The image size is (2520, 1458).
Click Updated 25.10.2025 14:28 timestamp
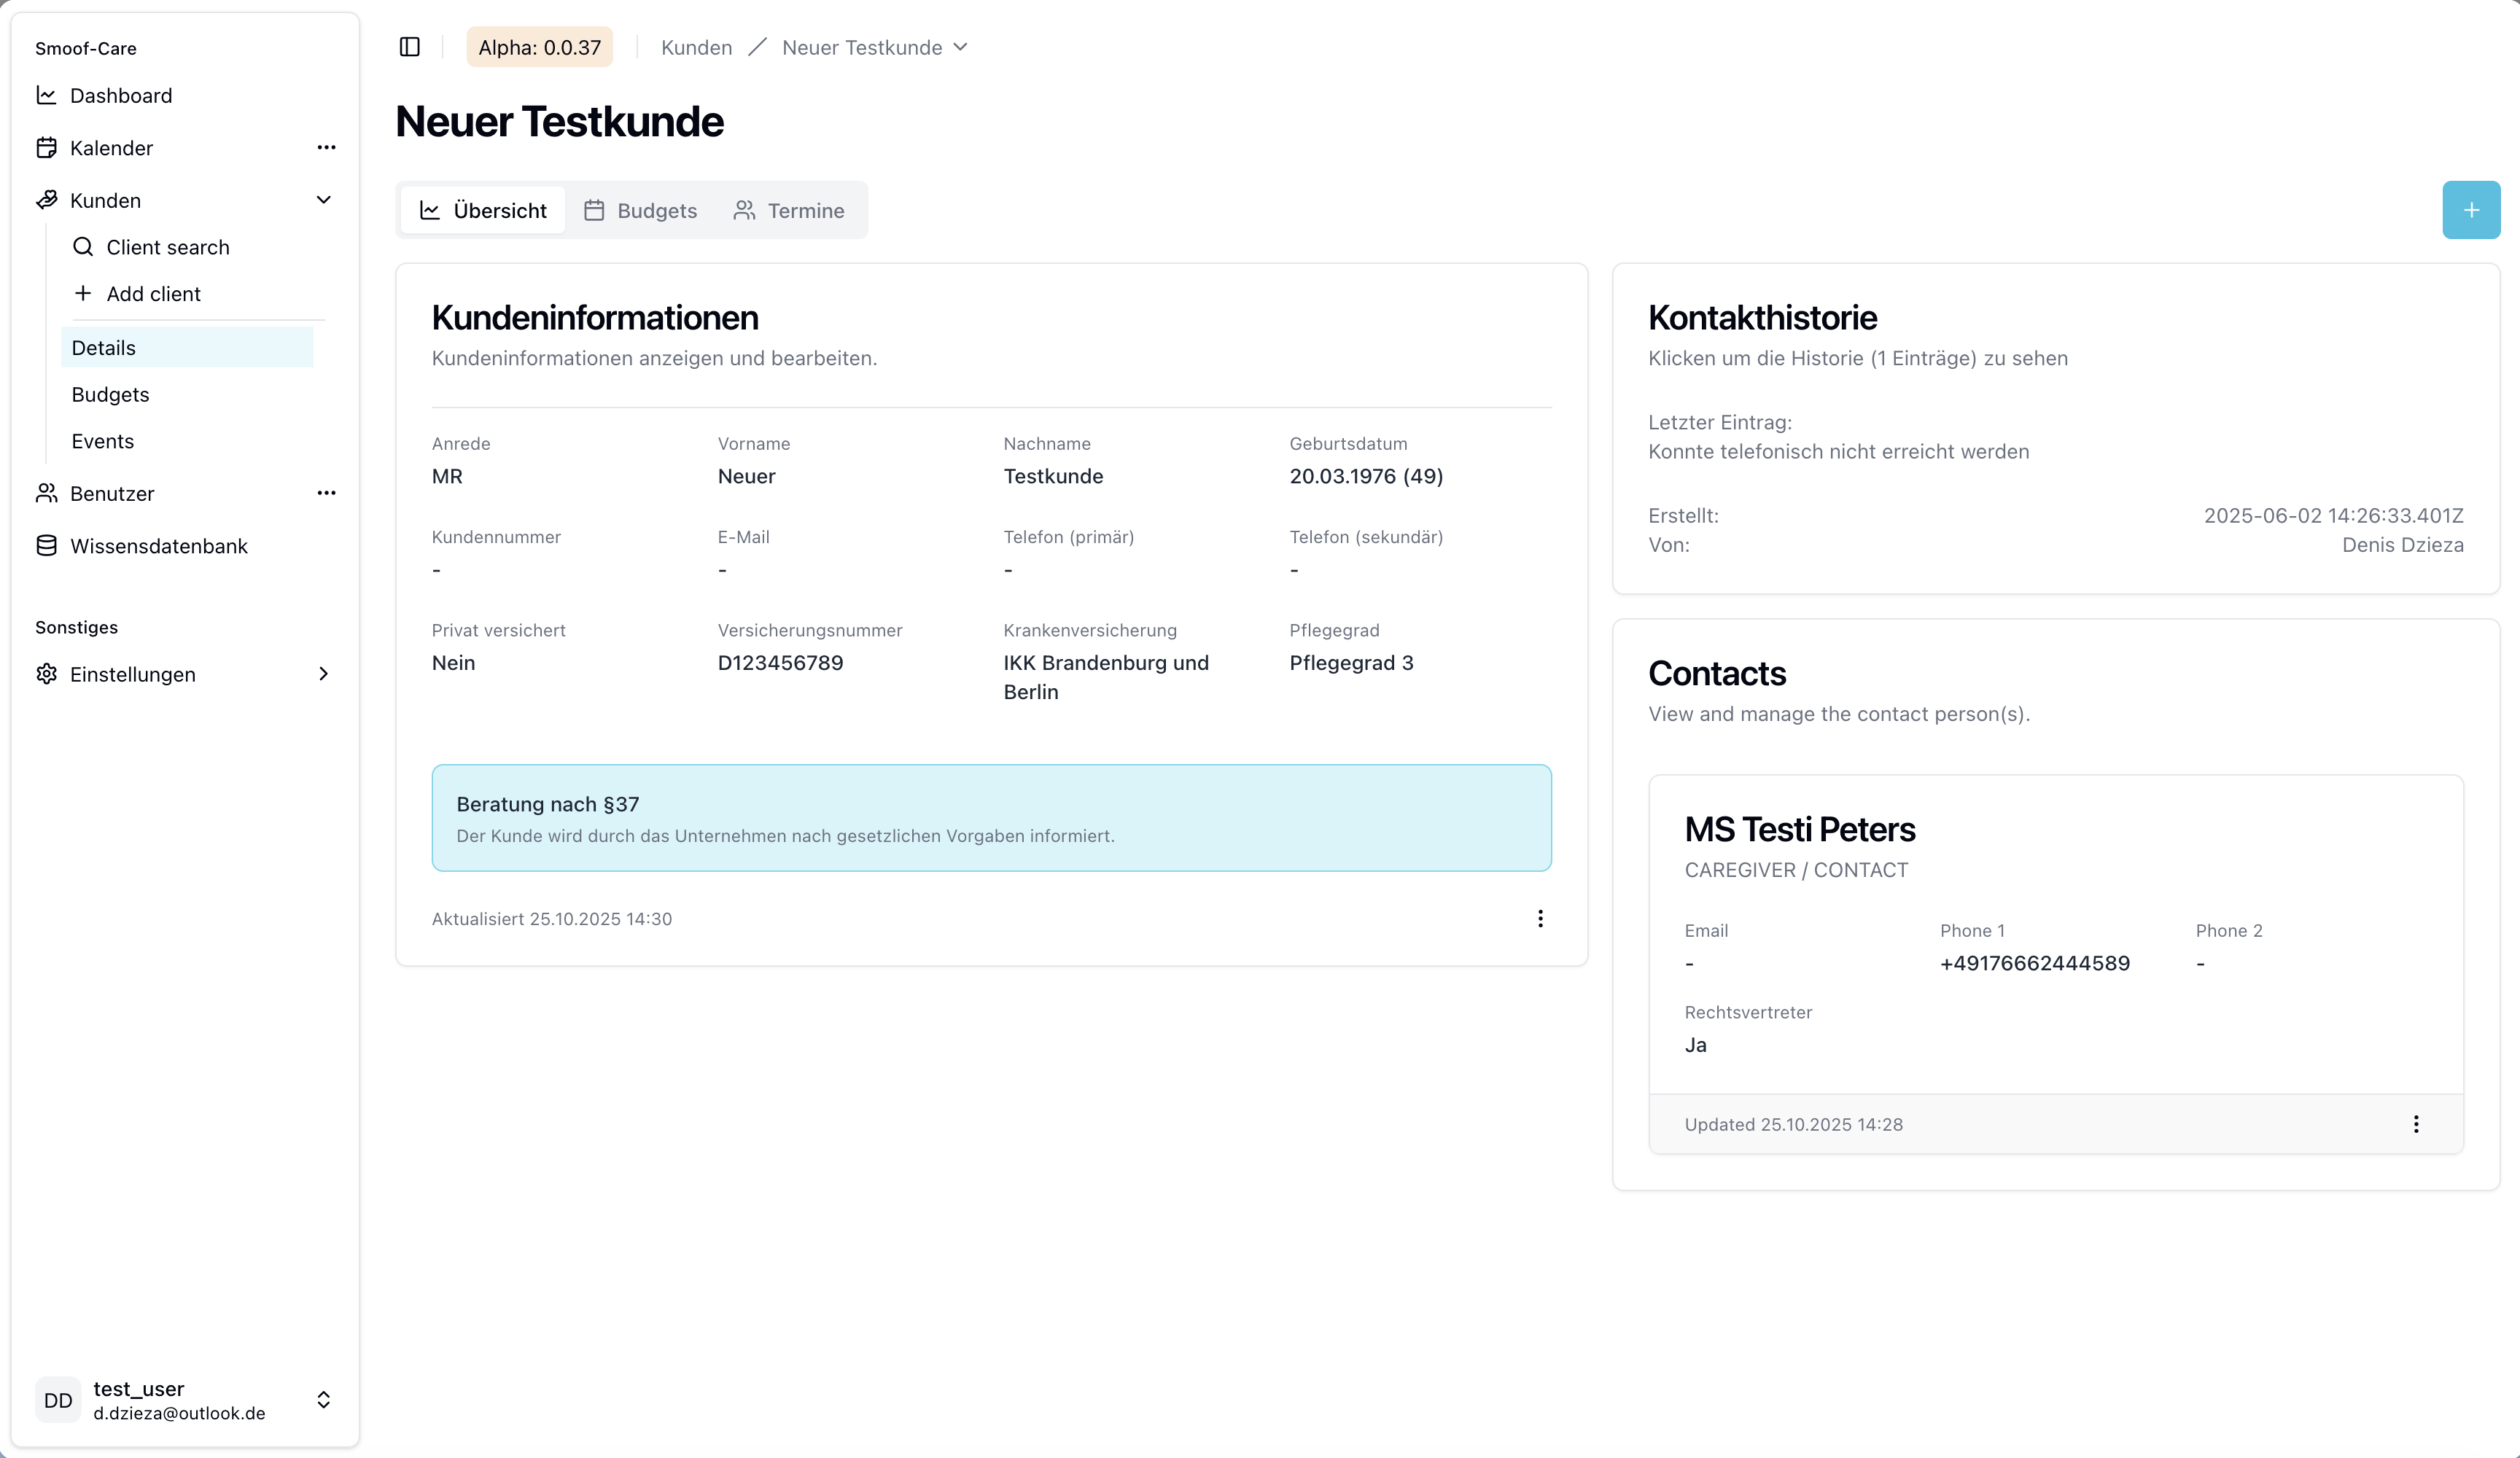click(x=1793, y=1124)
